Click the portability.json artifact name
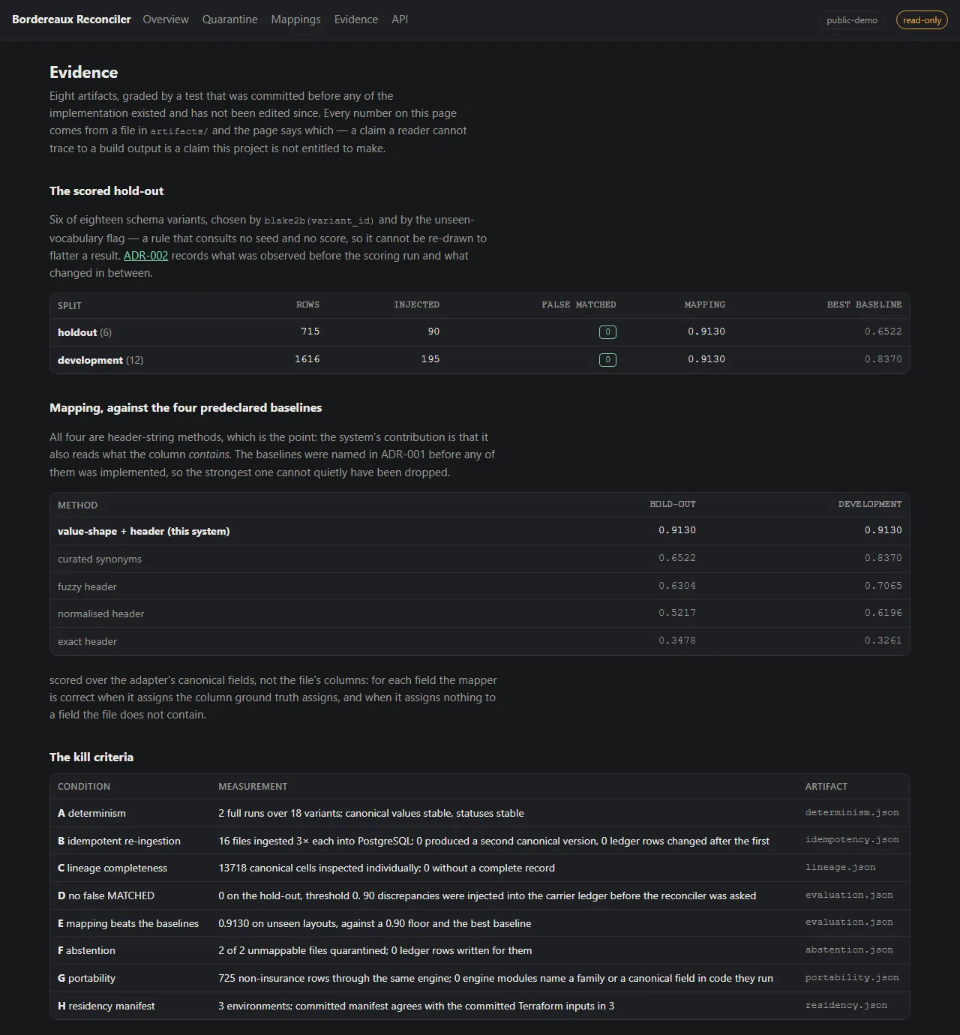Viewport: 960px width, 1035px height. 852,977
